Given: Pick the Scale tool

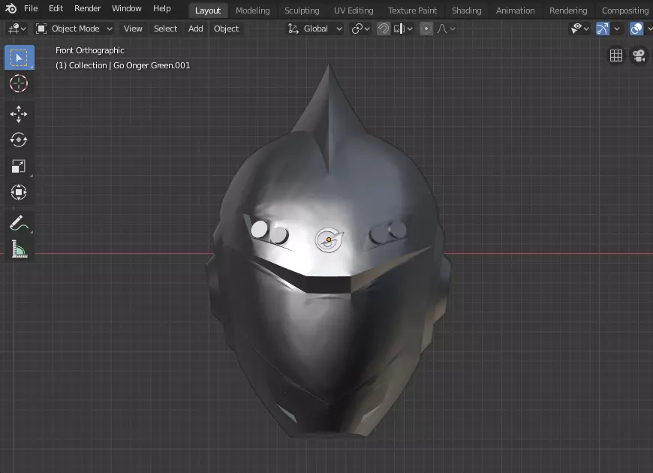Looking at the screenshot, I should tap(19, 166).
